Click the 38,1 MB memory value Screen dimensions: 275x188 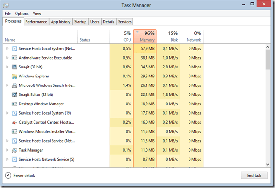[x=147, y=58]
